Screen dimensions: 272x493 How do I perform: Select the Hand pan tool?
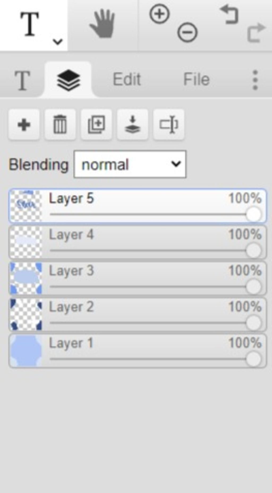pos(102,24)
